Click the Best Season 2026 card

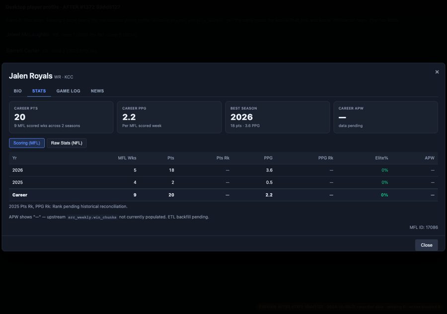coord(277,117)
